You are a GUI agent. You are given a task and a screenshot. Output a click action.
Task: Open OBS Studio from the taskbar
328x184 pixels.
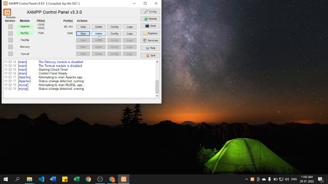coord(100,179)
